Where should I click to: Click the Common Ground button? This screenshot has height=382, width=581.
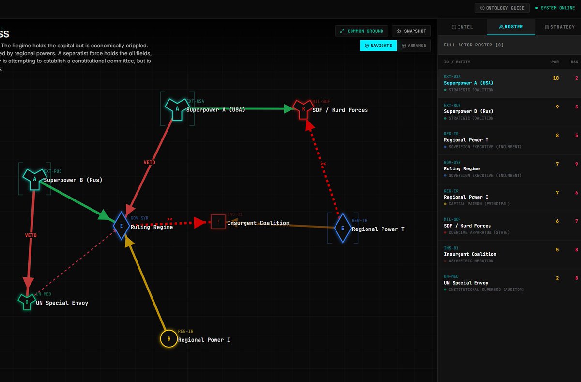click(x=361, y=31)
